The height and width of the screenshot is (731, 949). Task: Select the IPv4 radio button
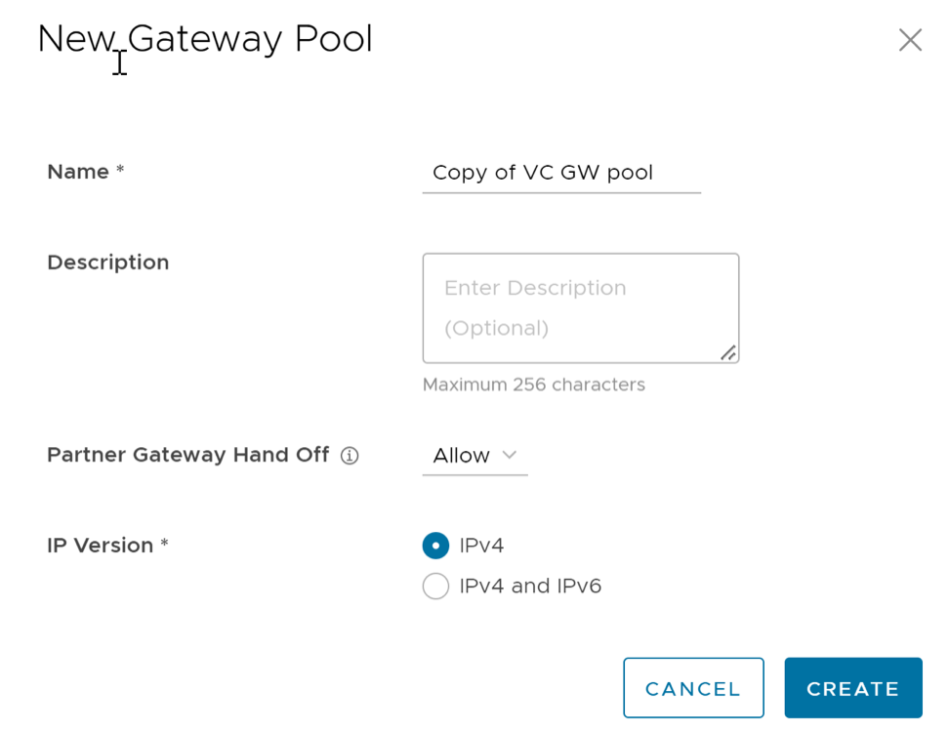click(435, 546)
